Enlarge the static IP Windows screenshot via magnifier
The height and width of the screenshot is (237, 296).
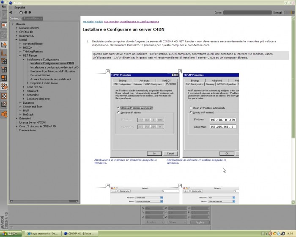tap(180, 71)
